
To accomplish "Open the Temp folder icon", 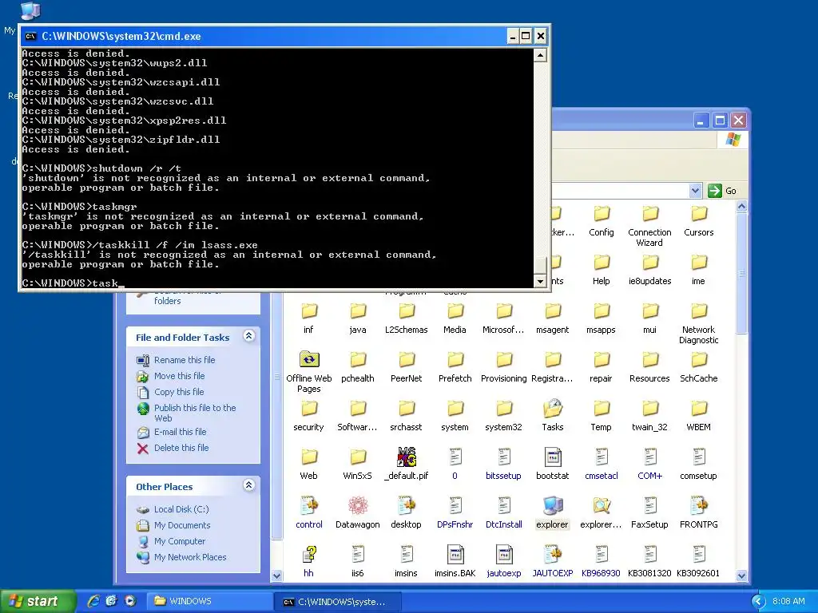I will [601, 409].
